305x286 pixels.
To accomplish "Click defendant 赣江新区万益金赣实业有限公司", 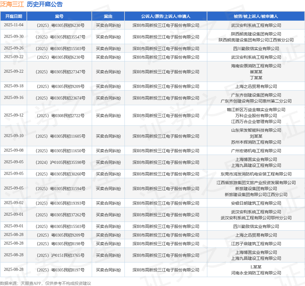I will pyautogui.click(x=256, y=110).
